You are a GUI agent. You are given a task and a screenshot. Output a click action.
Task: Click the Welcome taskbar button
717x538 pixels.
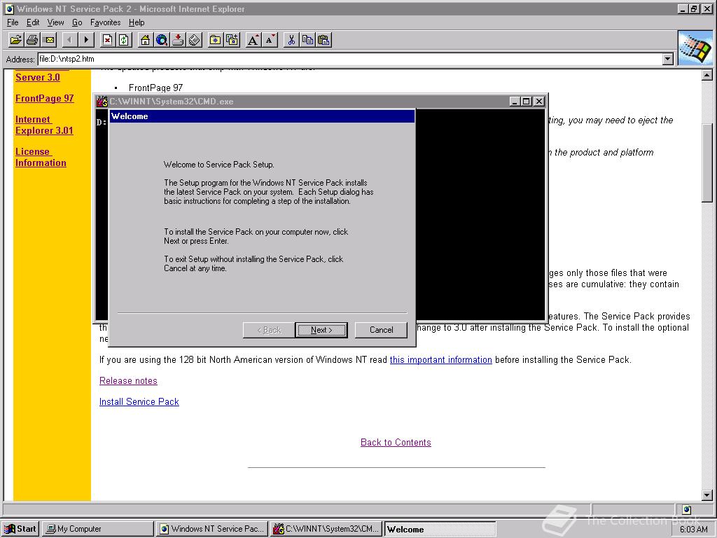440,529
